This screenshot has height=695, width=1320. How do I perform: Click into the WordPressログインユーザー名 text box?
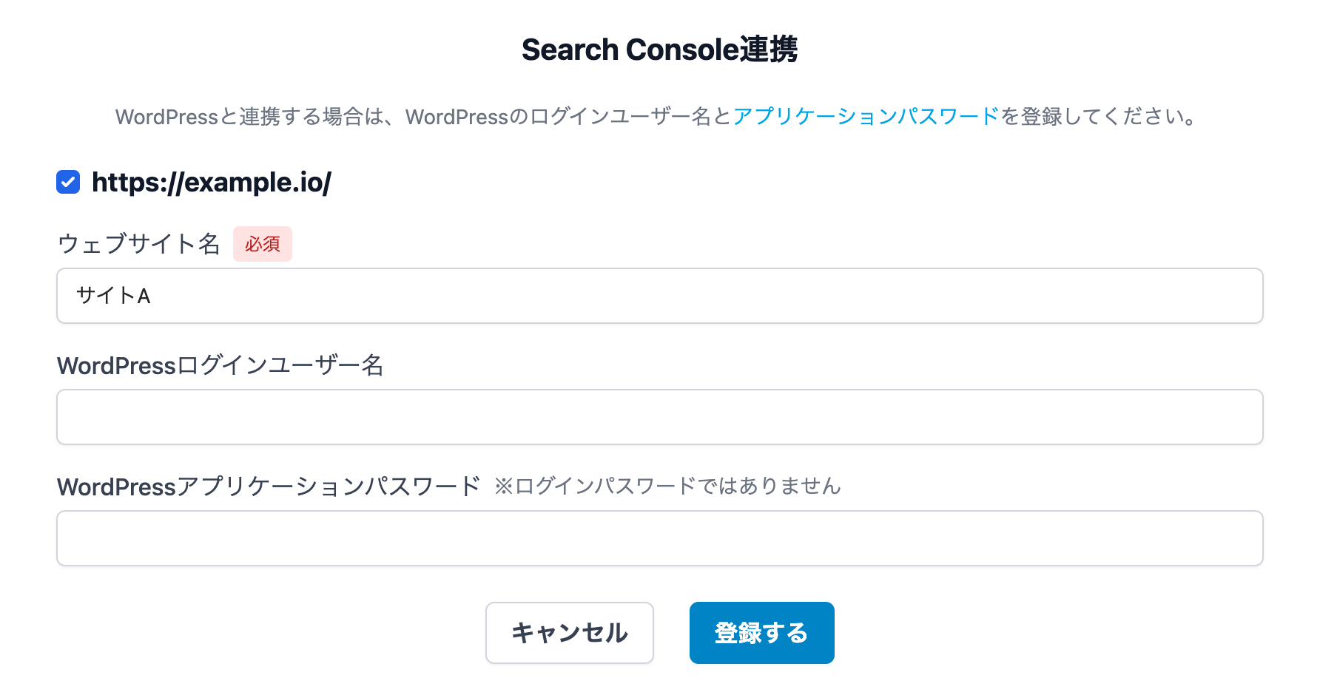[x=659, y=417]
